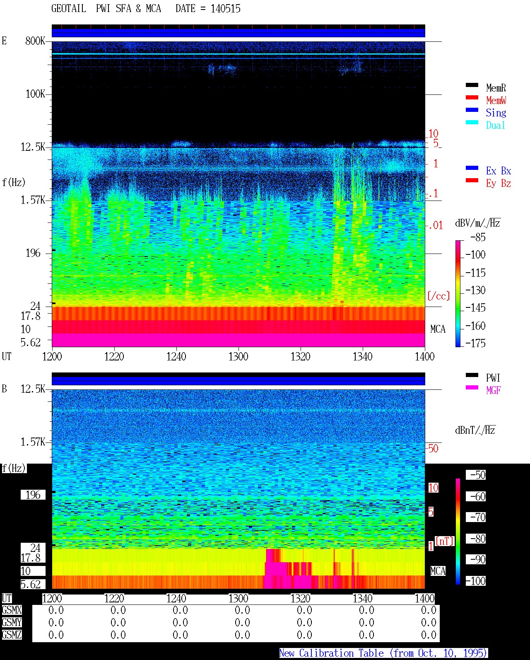Select the blue Ex Bx legend marker
Viewport: 530px width, 660px height.
pyautogui.click(x=472, y=168)
